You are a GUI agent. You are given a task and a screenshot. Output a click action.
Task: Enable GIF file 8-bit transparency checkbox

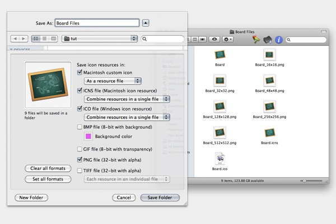(80, 149)
